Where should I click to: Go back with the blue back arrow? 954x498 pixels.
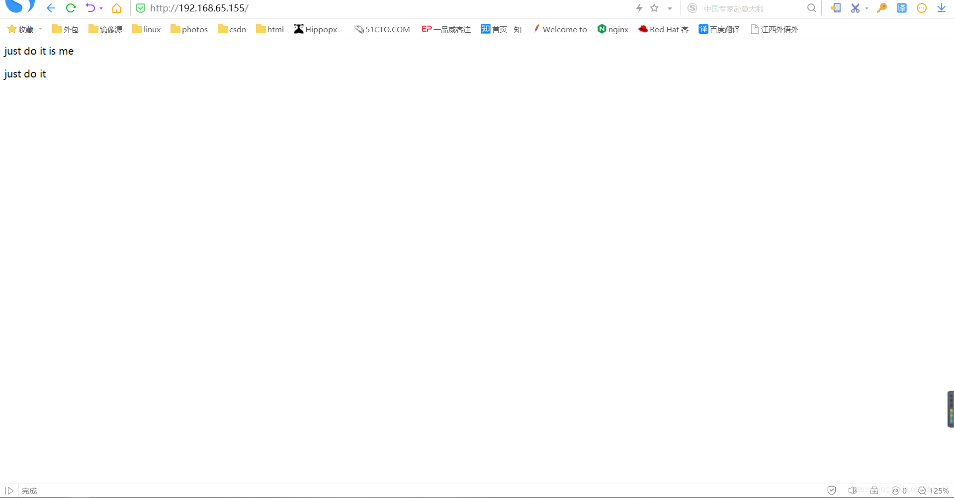coord(51,8)
